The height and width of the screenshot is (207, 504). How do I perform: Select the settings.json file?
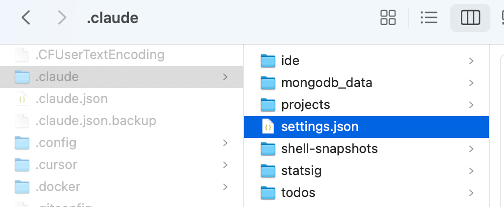(320, 126)
